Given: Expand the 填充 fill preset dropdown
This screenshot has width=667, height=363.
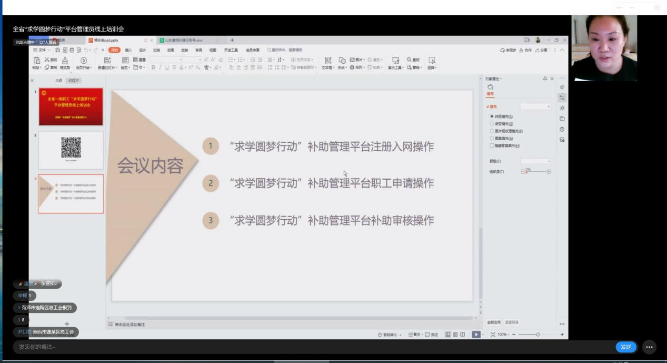Looking at the screenshot, I should 535,106.
